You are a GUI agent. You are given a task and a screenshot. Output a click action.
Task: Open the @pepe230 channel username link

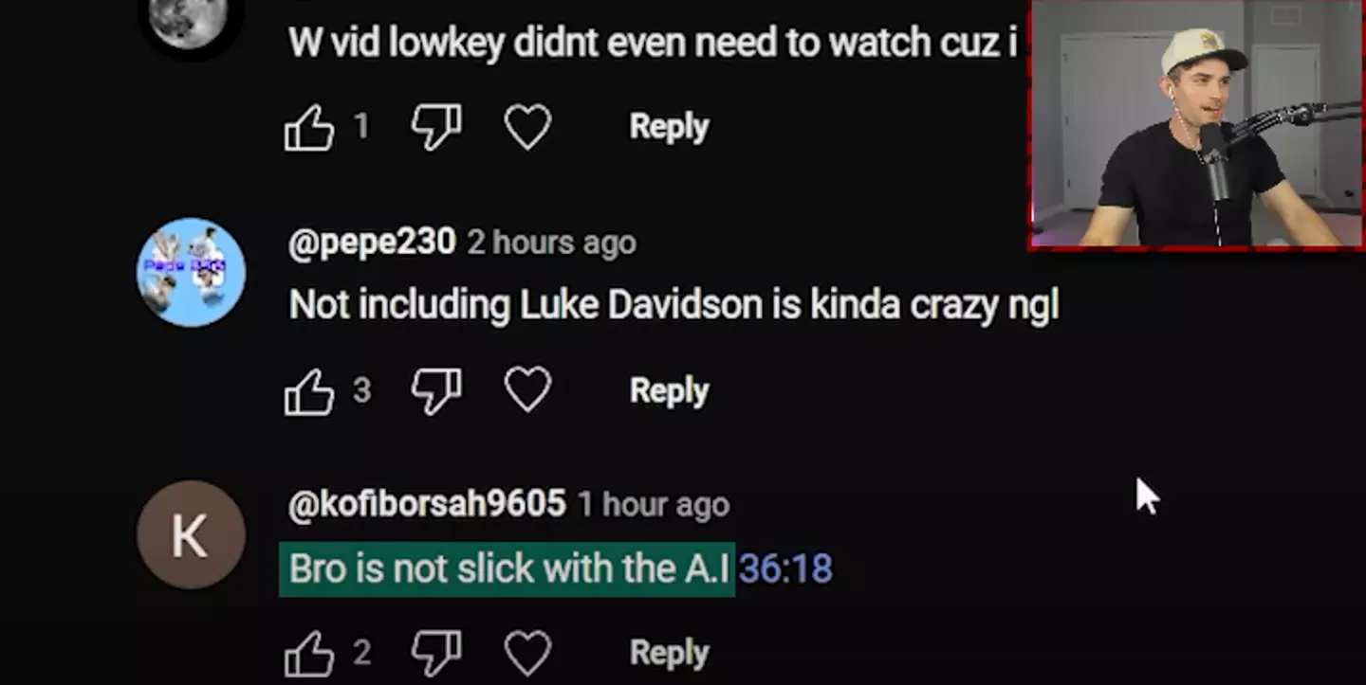[x=372, y=243]
